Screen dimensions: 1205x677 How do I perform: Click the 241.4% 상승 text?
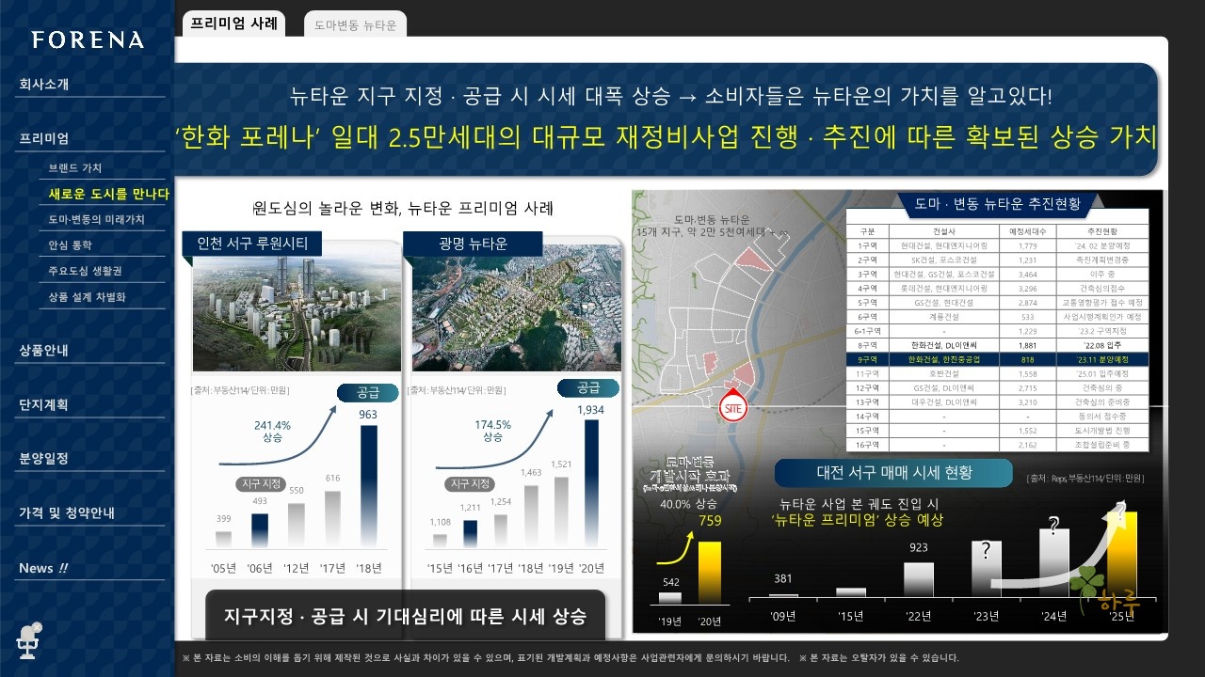point(273,432)
